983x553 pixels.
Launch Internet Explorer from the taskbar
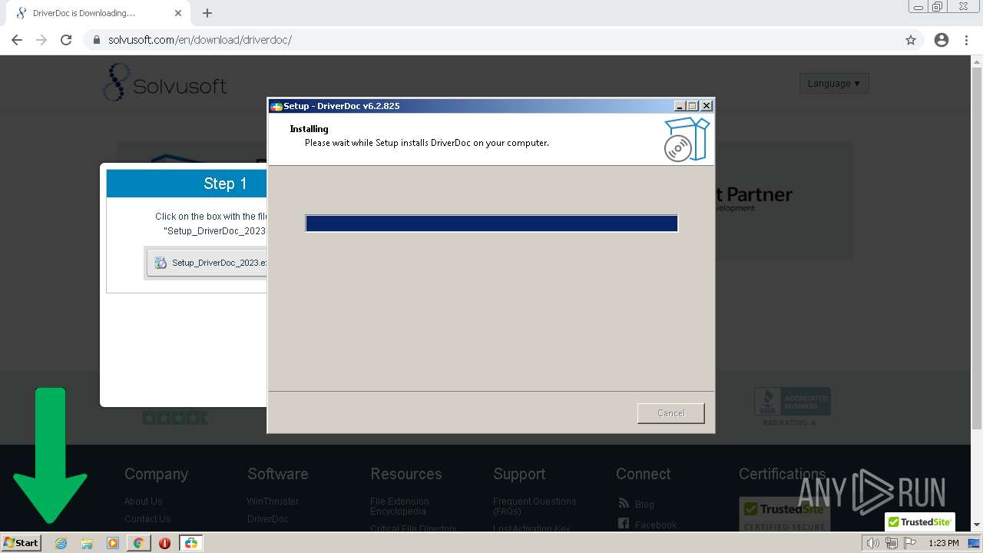(x=61, y=543)
